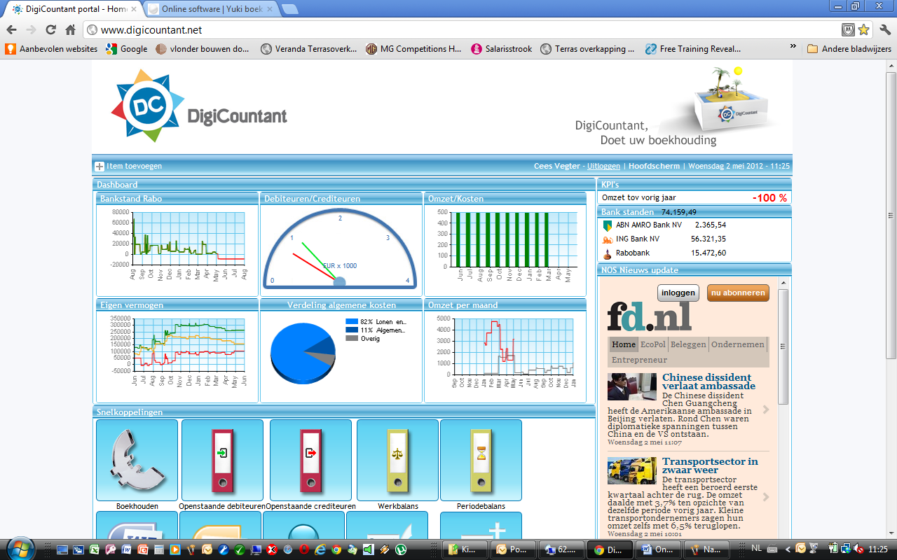
Task: Click the browser home icon
Action: [x=70, y=30]
